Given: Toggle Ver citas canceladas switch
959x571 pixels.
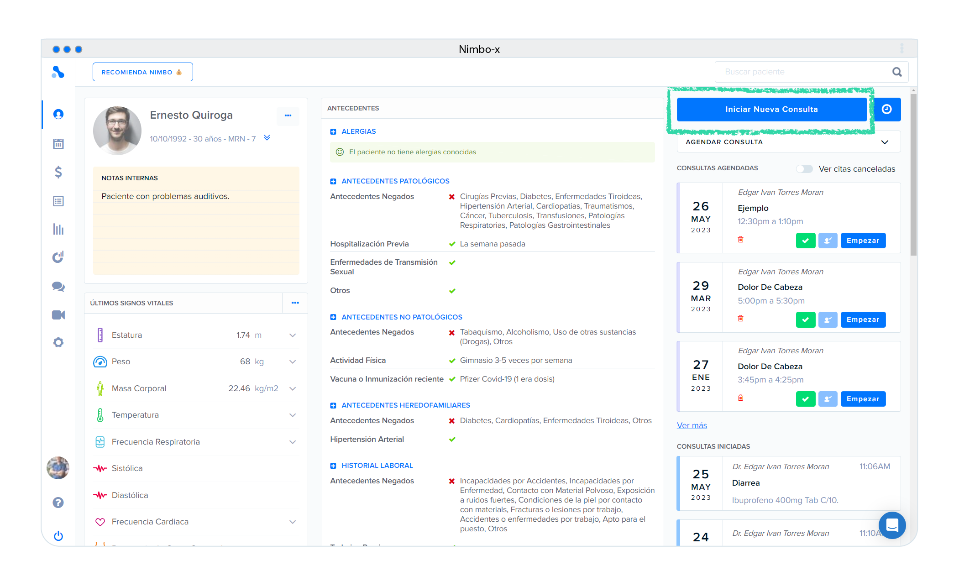Looking at the screenshot, I should [x=804, y=169].
